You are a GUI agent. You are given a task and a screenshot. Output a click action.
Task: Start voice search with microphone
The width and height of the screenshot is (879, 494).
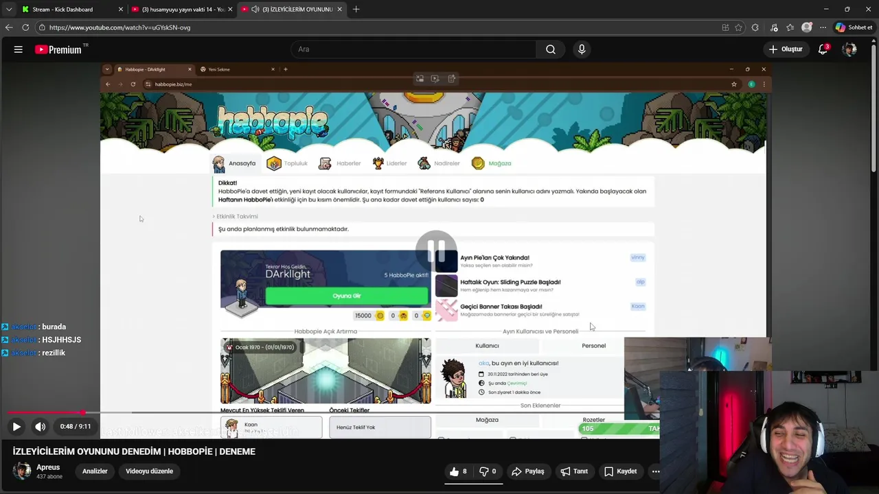582,49
